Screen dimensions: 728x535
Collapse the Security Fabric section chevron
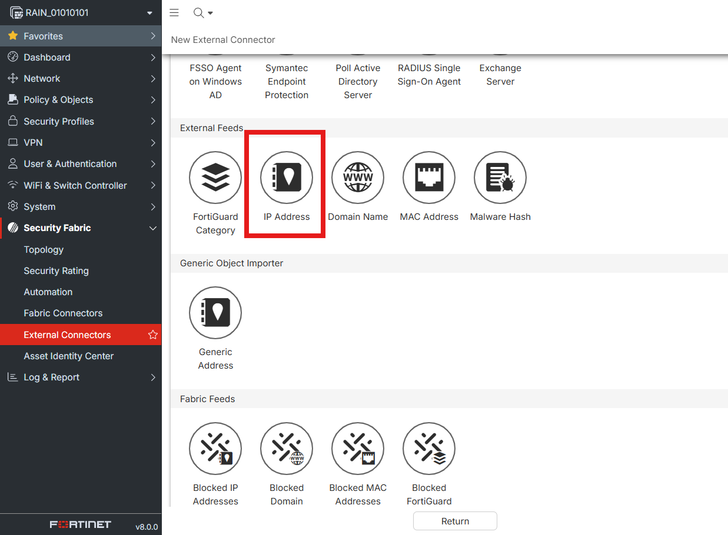pyautogui.click(x=153, y=228)
